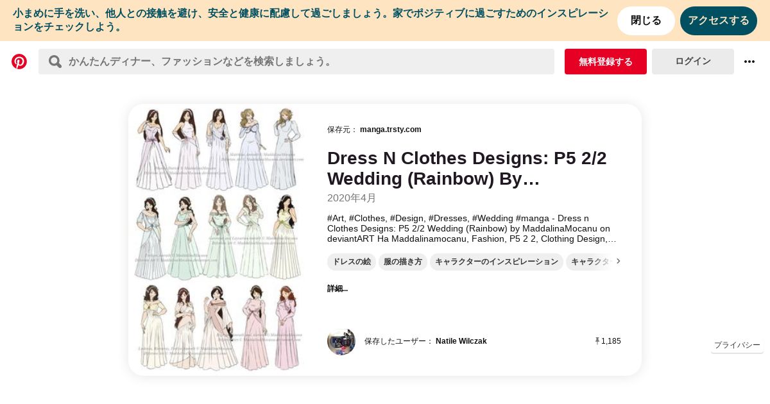Screen dimensions: 770x404
Task: Open Natile Wilczak's profile avatar
Action: pos(341,341)
